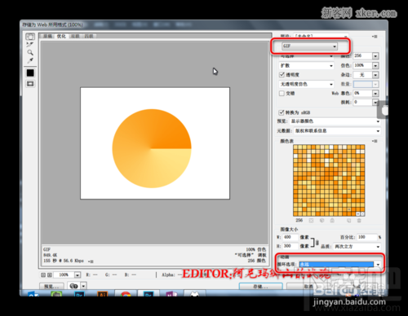Open the Web snap 0% dropdown arrow
Image resolution: width=408 pixels, height=316 pixels.
pos(375,94)
